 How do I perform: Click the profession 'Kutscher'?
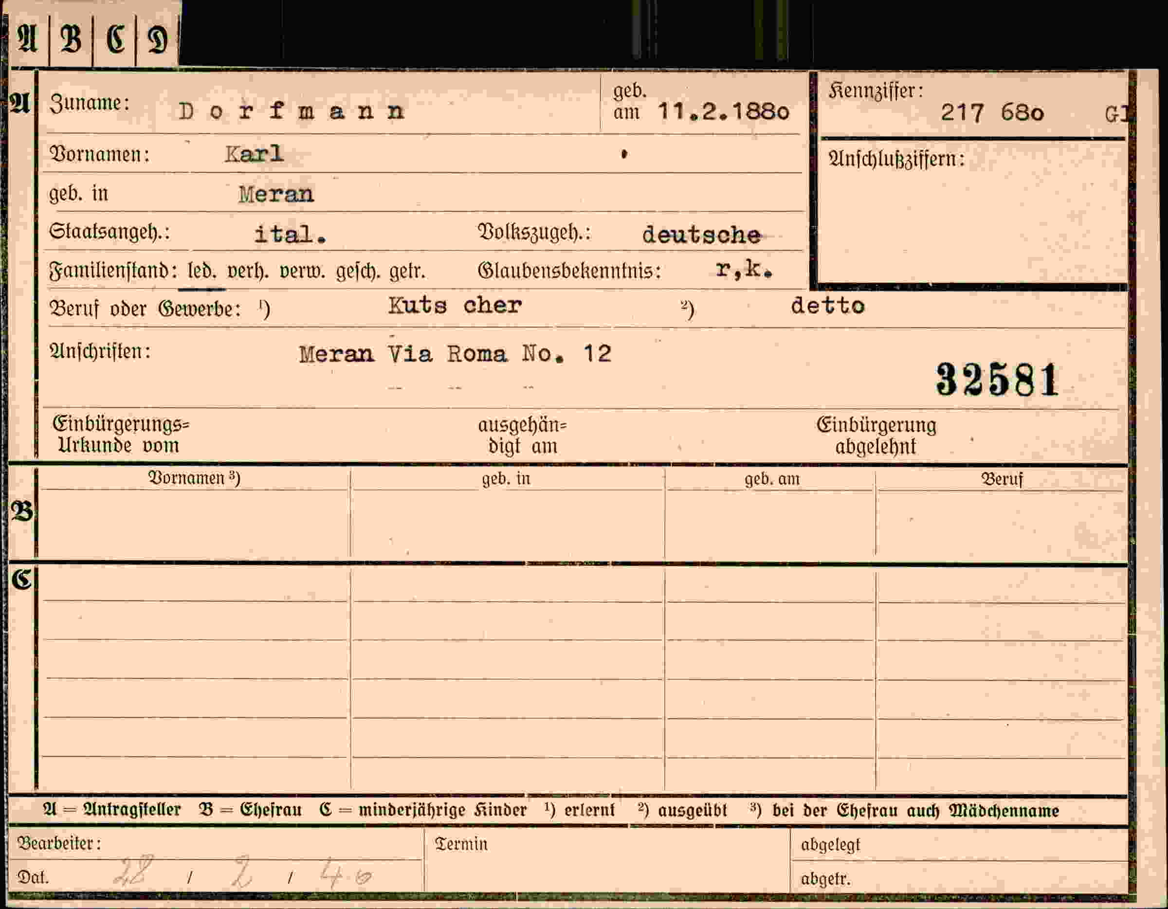tap(455, 305)
